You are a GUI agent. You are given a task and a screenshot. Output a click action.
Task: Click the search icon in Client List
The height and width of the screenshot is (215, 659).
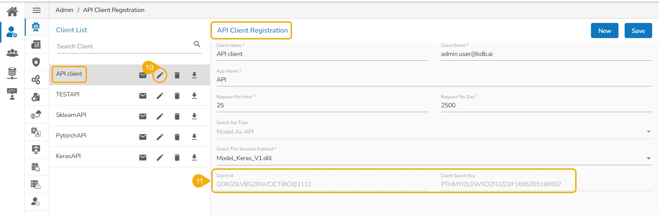[197, 44]
